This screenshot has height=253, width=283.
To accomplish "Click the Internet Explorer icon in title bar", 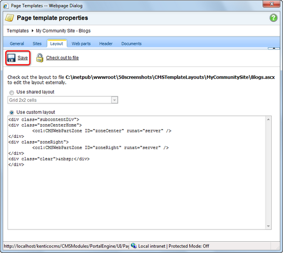I will pos(5,6).
